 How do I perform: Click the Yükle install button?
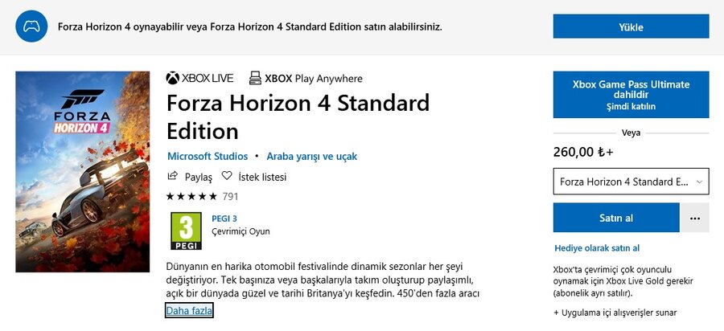[x=631, y=27]
